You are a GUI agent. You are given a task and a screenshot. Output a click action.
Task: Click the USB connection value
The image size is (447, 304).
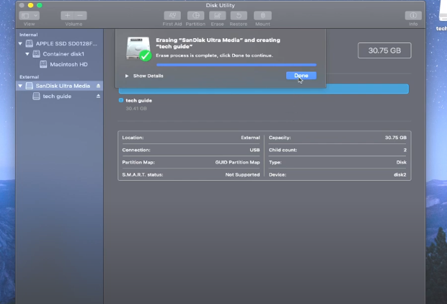pos(255,150)
